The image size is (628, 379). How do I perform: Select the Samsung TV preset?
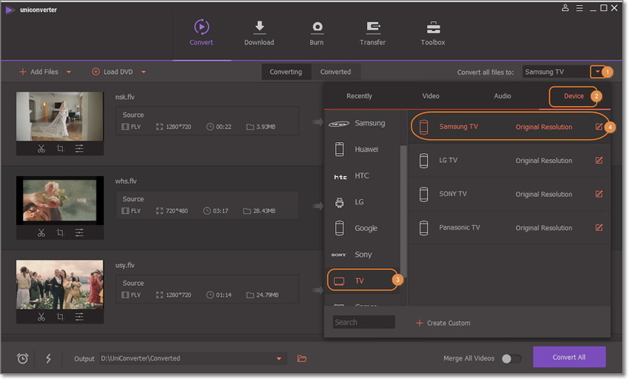[509, 127]
